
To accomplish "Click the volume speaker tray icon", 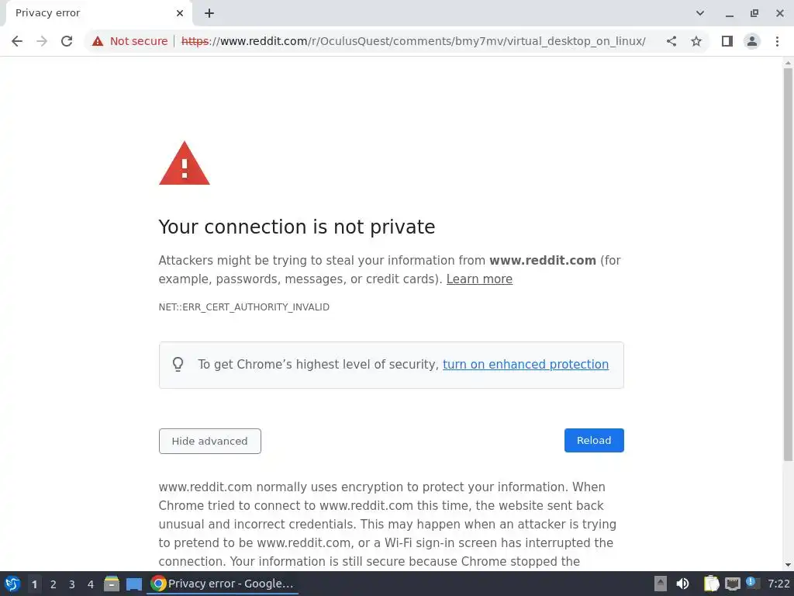I will 682,584.
